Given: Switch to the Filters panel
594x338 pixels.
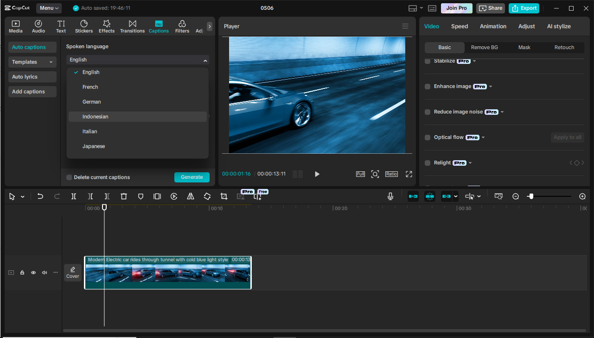Looking at the screenshot, I should [x=182, y=26].
